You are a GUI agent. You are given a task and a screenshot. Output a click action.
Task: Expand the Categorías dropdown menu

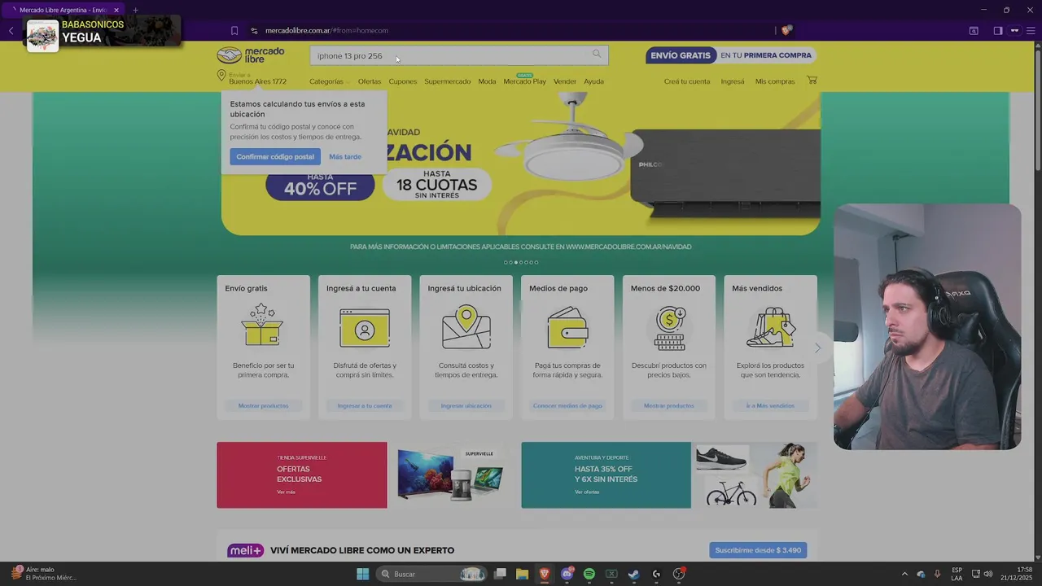(x=329, y=81)
